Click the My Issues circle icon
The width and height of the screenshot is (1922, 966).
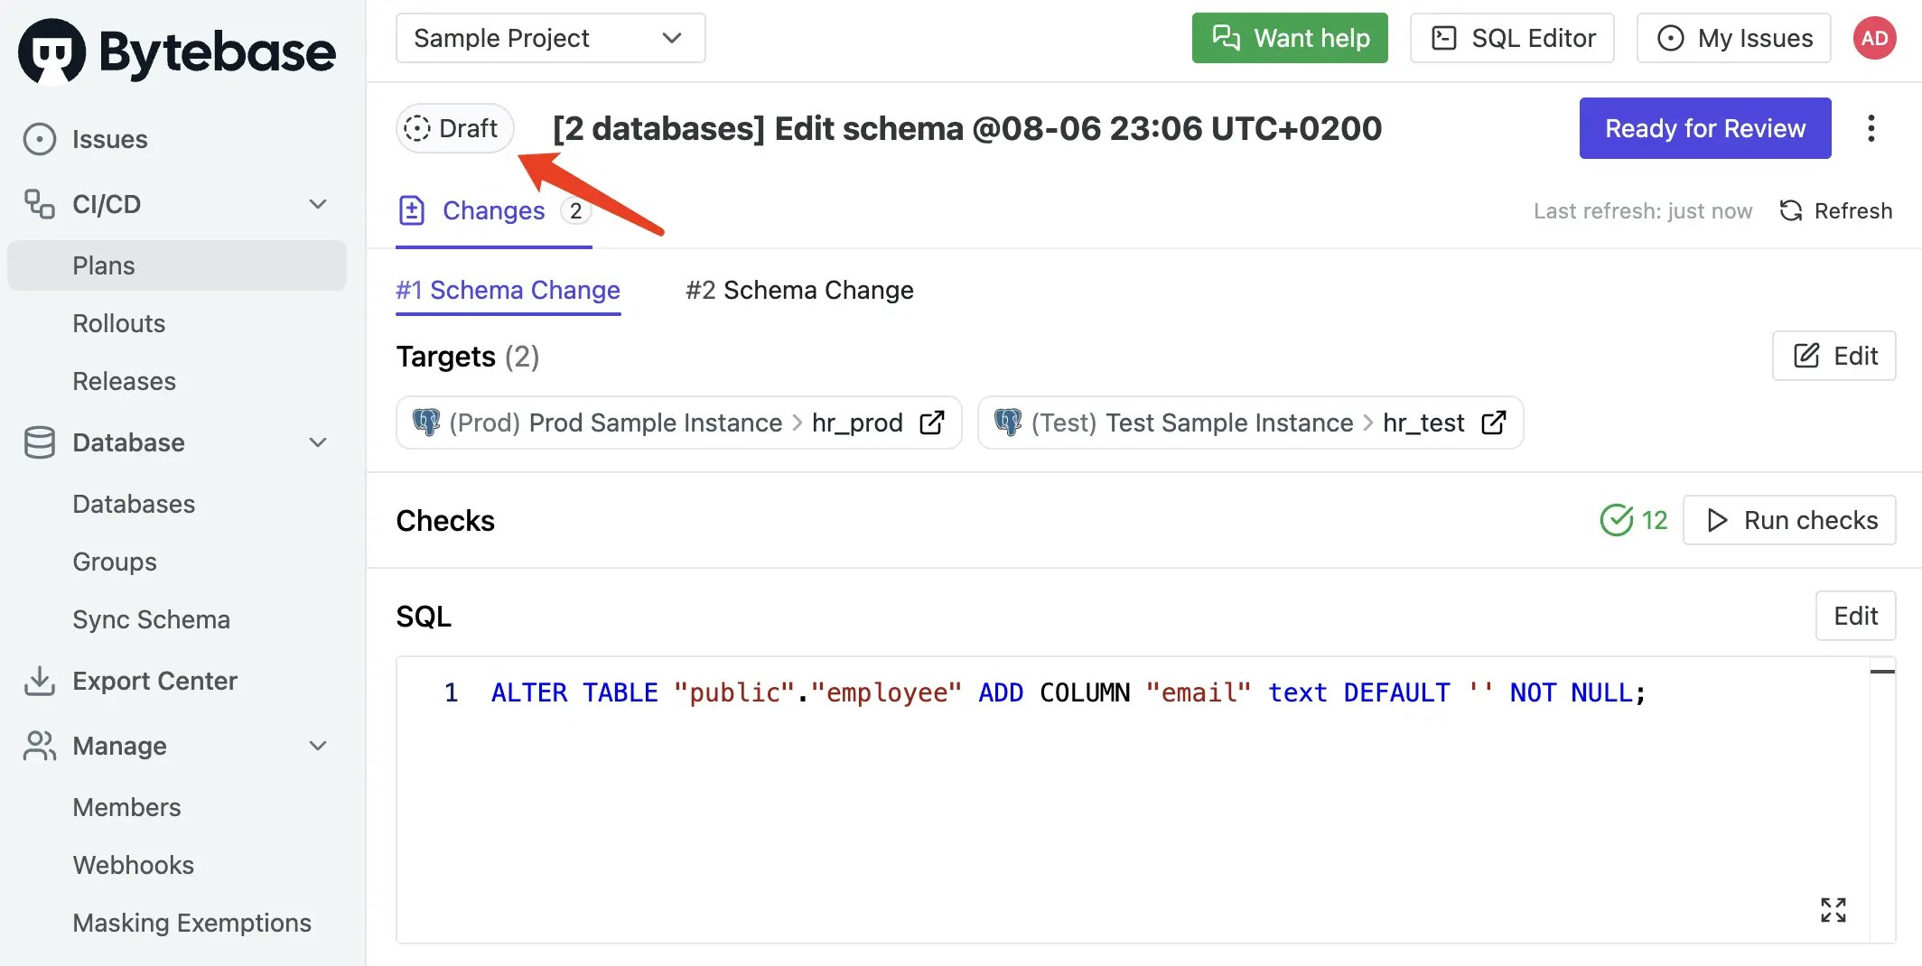click(x=1670, y=38)
